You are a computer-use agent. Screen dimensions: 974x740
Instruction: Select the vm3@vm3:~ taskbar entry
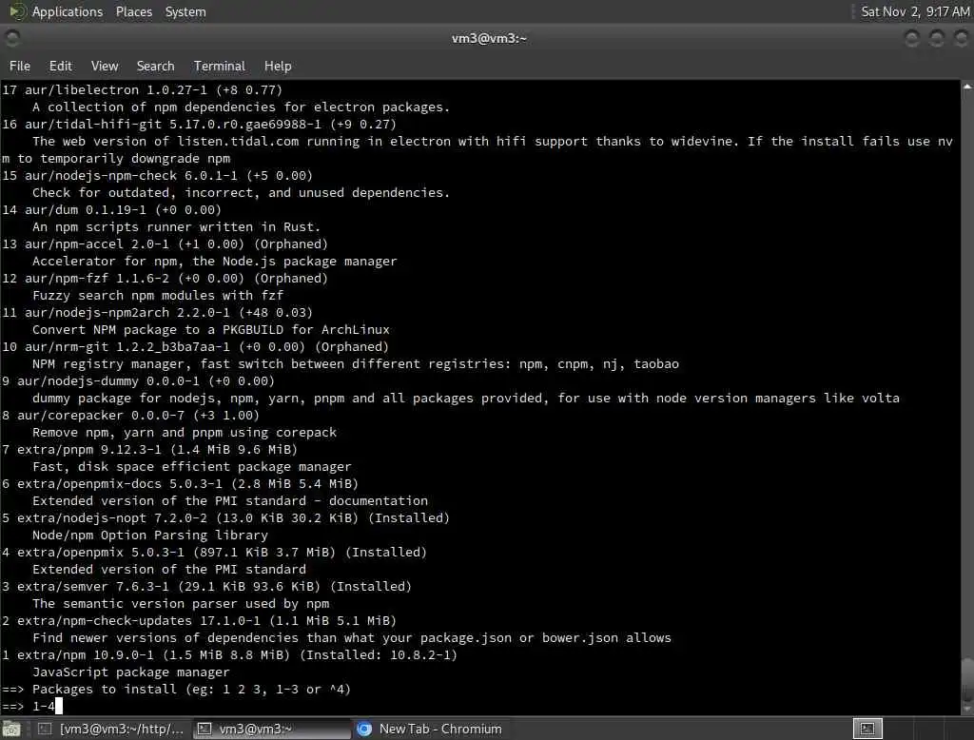pos(272,729)
